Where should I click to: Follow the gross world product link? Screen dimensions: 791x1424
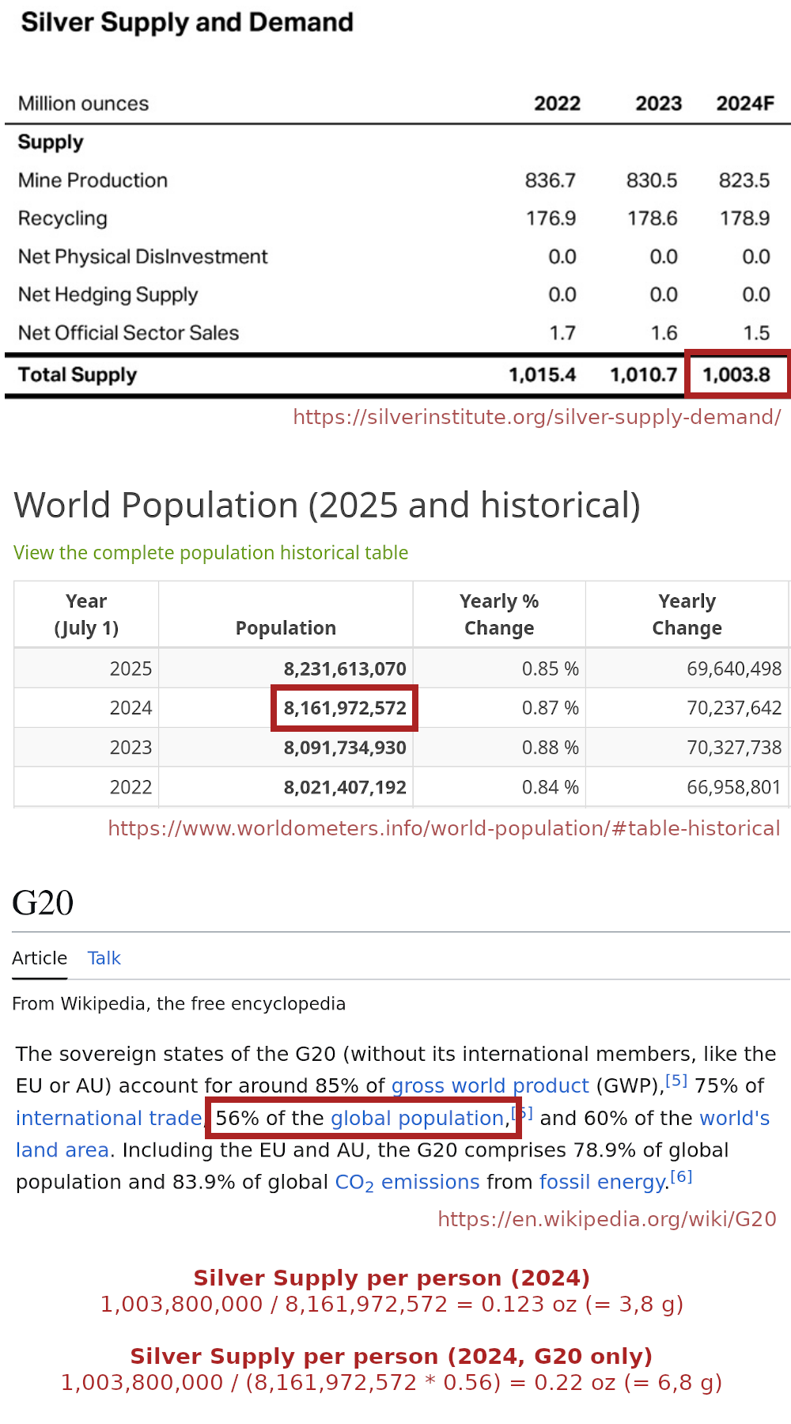(490, 1085)
